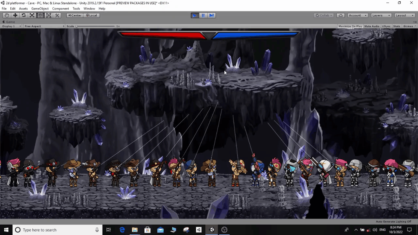Image resolution: width=418 pixels, height=235 pixels.
Task: Click the Stats button
Action: [397, 26]
